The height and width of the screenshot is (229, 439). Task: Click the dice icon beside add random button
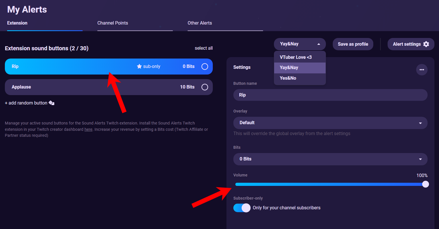[x=51, y=103]
